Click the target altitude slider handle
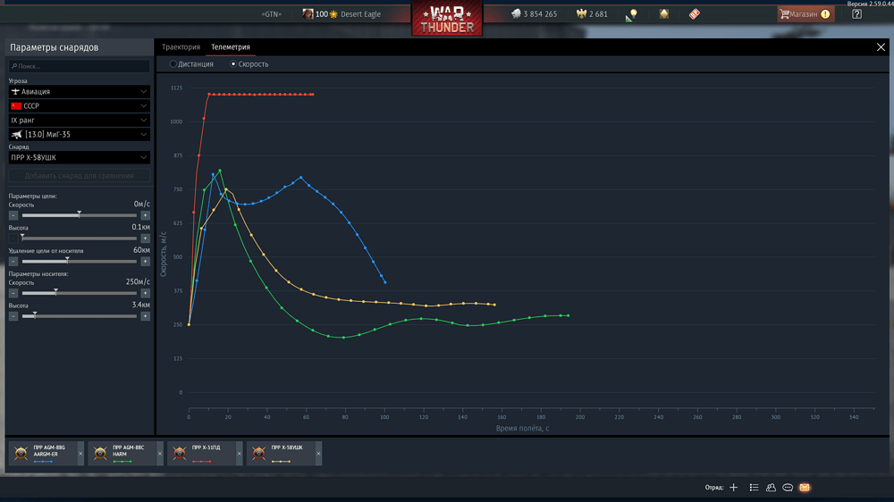 point(22,237)
